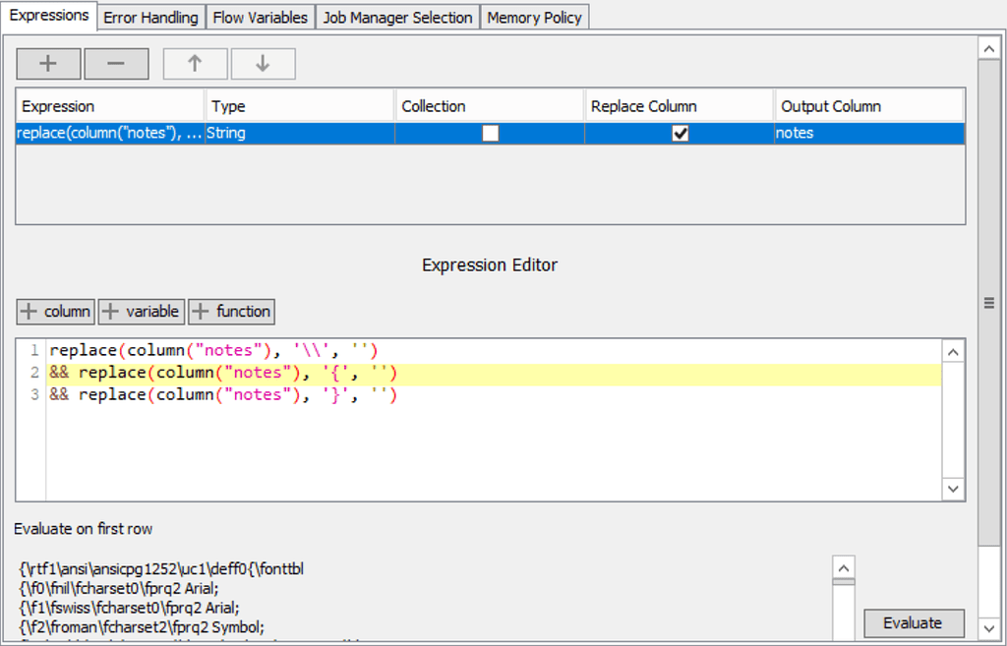This screenshot has width=1007, height=646.
Task: Remove selected expression using the minus icon
Action: tap(116, 63)
